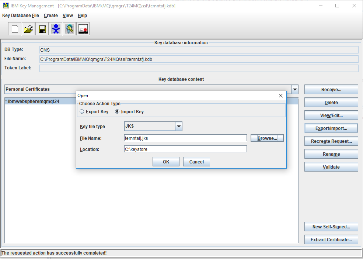363x259 pixels.
Task: Click the Open key database folder icon
Action: [28, 29]
